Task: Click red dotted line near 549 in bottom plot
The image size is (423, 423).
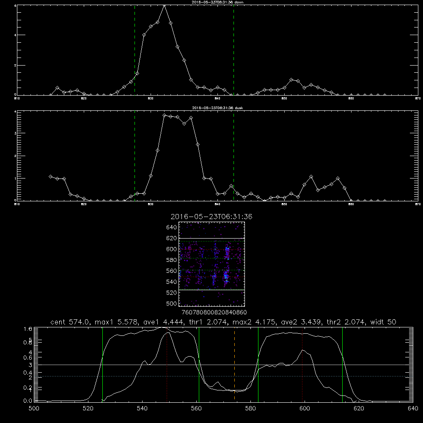Action: click(x=167, y=364)
